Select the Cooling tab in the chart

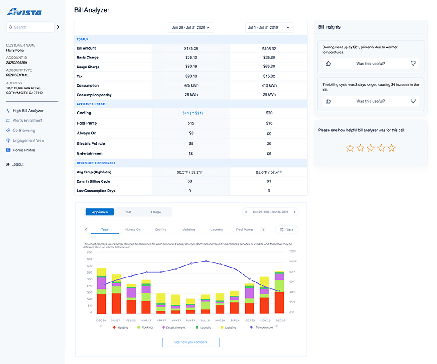tap(161, 230)
